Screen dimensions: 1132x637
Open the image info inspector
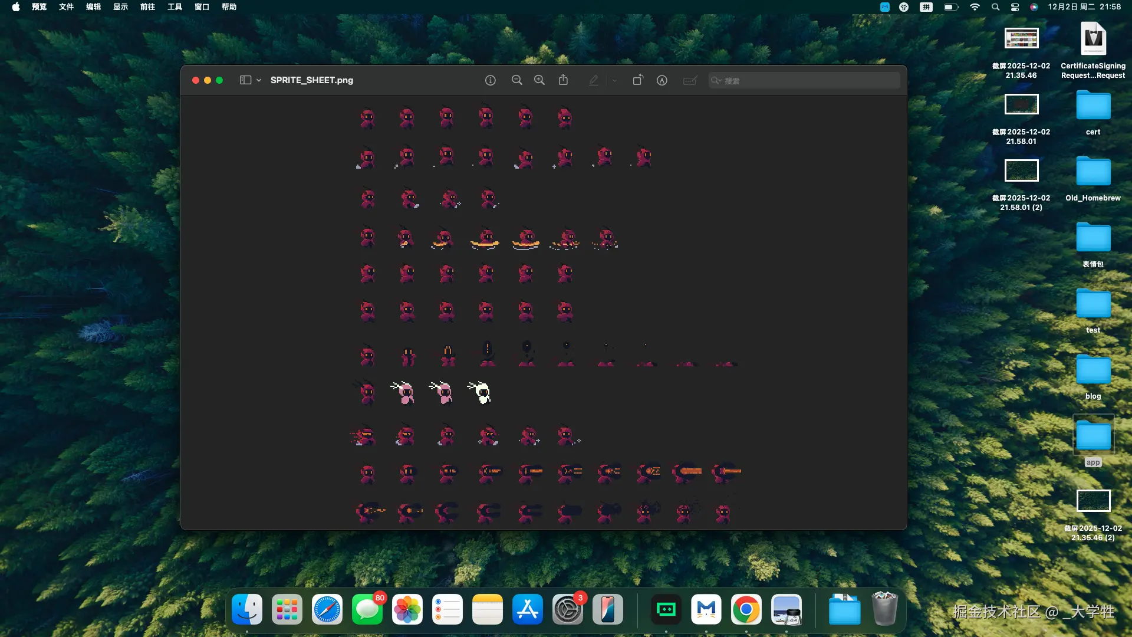tap(490, 80)
